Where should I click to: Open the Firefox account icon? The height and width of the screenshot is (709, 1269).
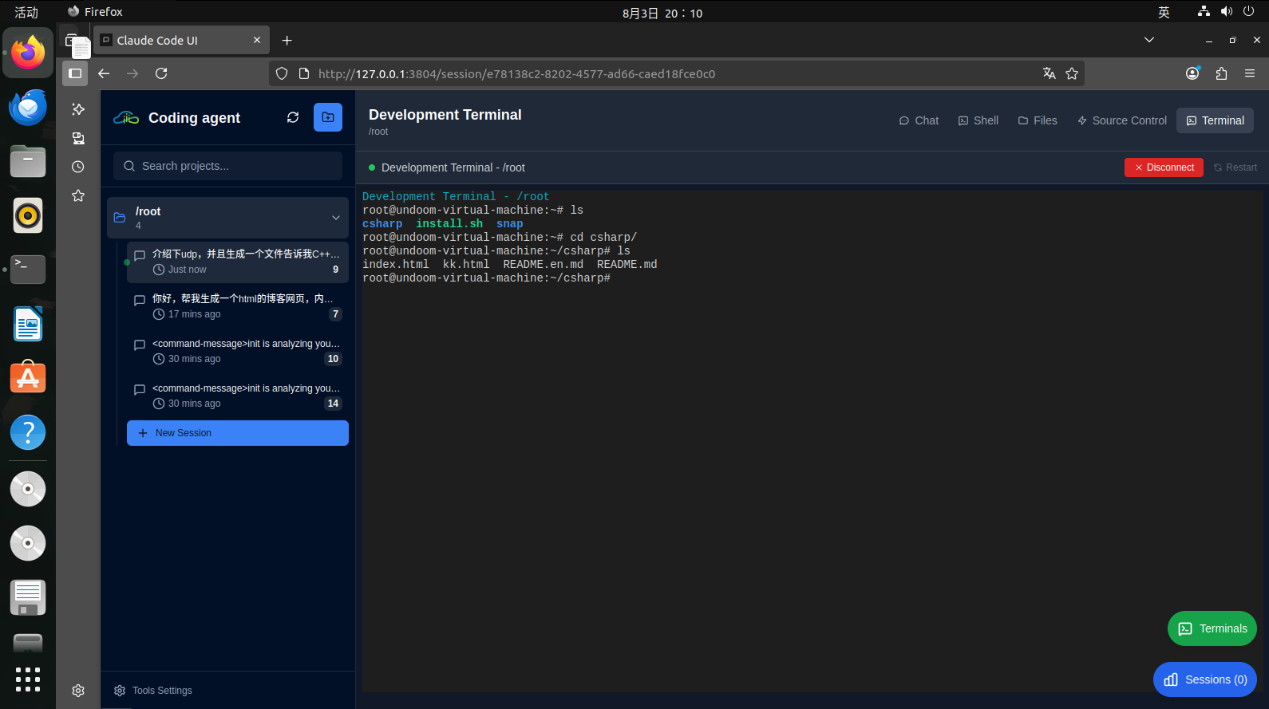pyautogui.click(x=1193, y=73)
